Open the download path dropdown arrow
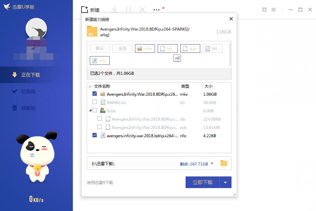The width and height of the screenshot is (316, 211). click(212, 163)
